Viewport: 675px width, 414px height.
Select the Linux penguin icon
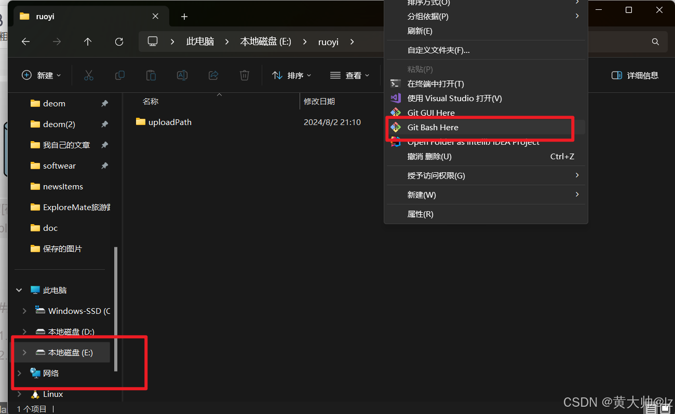(35, 394)
